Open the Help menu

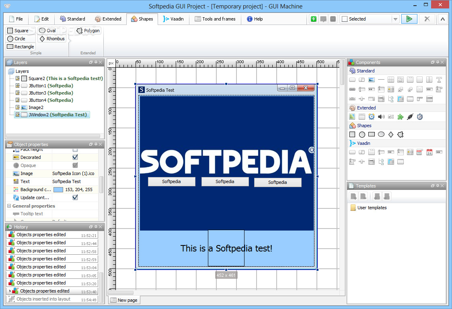point(255,19)
